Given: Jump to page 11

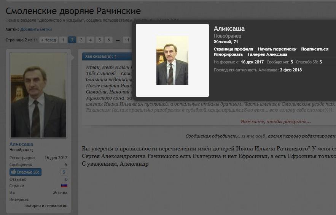Looking at the screenshot, I should click(x=127, y=40).
